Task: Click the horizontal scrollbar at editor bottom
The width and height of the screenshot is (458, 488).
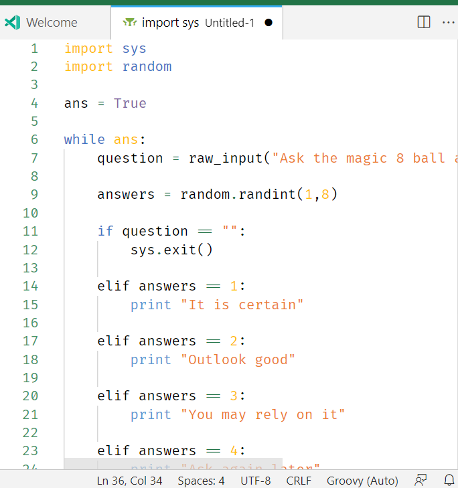Action: click(173, 463)
